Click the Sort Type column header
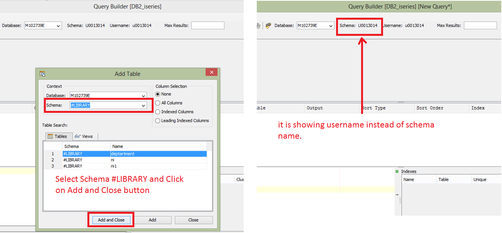Viewport: 502px width, 233px height. click(x=387, y=108)
